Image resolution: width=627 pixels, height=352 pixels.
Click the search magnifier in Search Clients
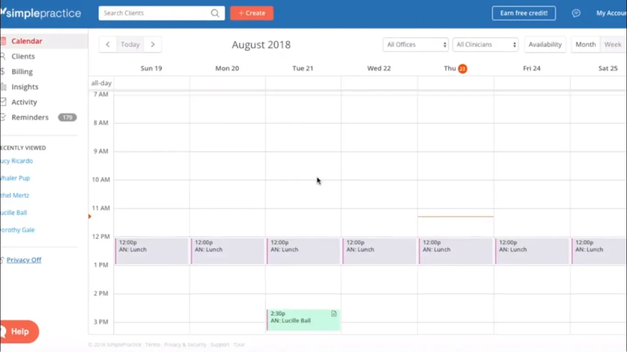click(x=214, y=13)
